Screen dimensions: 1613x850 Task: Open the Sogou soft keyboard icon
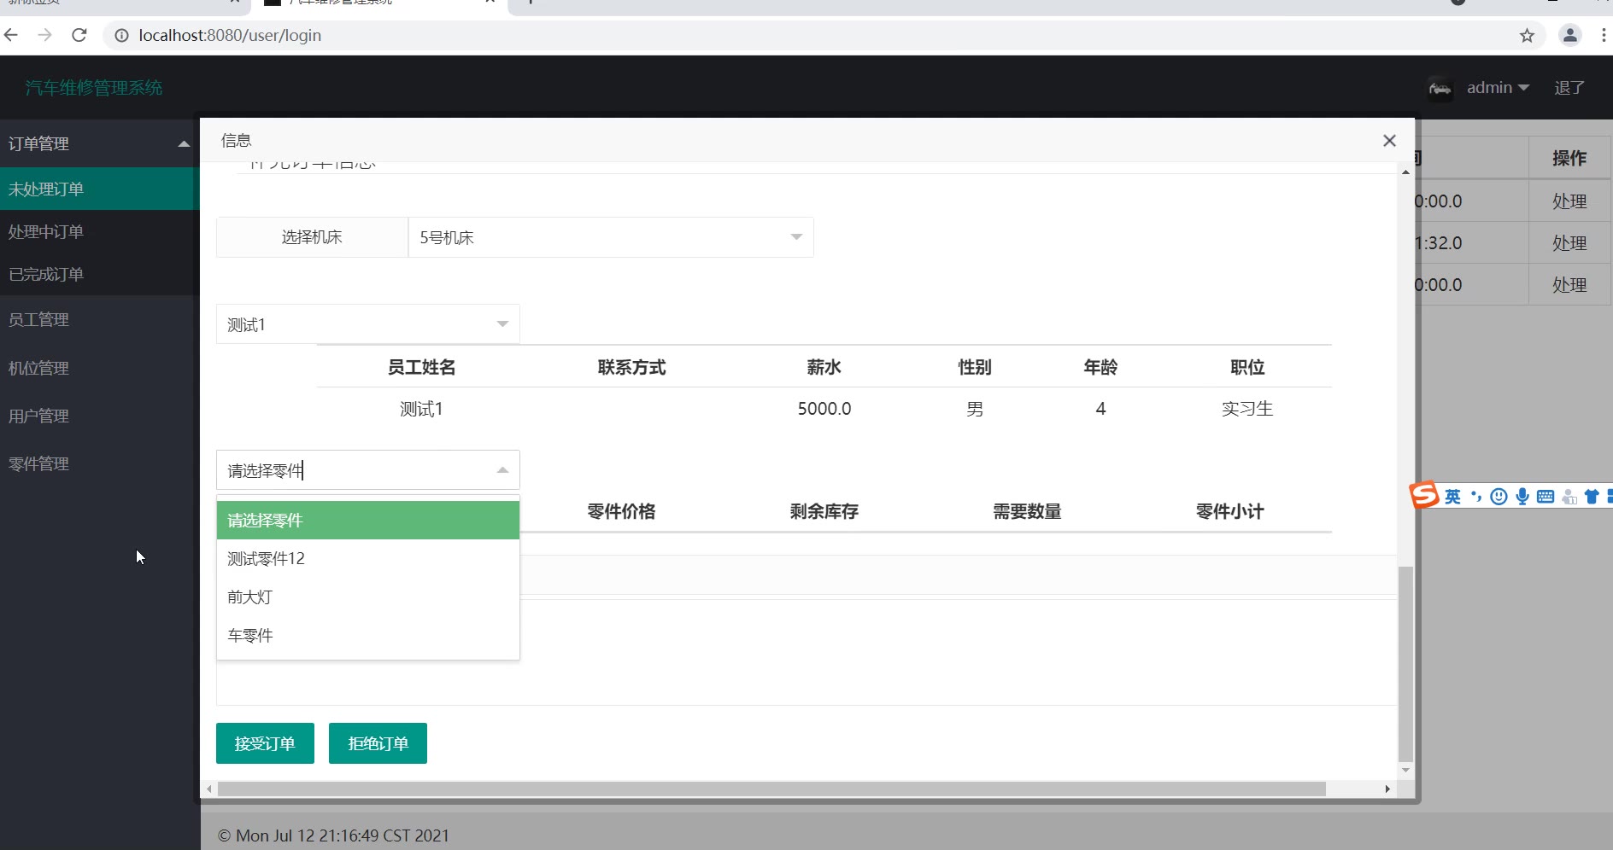click(x=1546, y=497)
